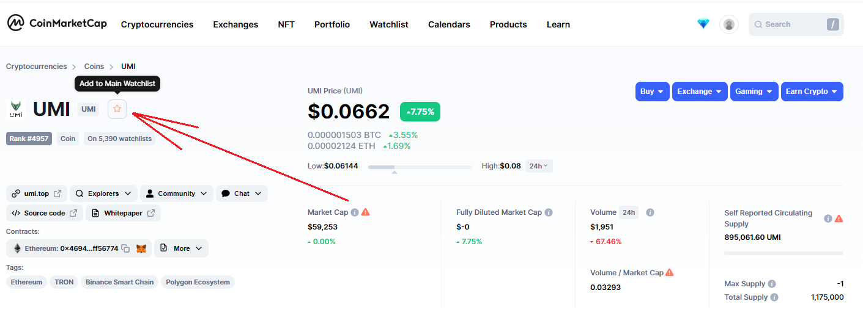Expand the Community dropdown

pyautogui.click(x=177, y=193)
